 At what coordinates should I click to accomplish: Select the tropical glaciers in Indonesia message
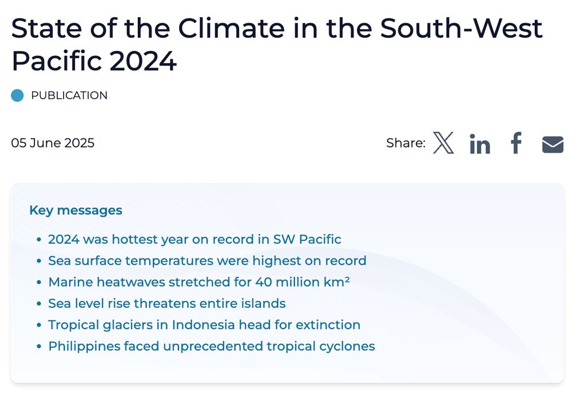204,325
